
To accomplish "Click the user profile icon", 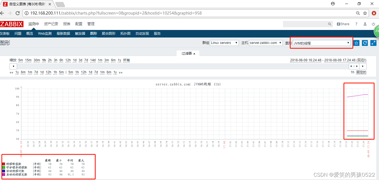I will click(365, 24).
